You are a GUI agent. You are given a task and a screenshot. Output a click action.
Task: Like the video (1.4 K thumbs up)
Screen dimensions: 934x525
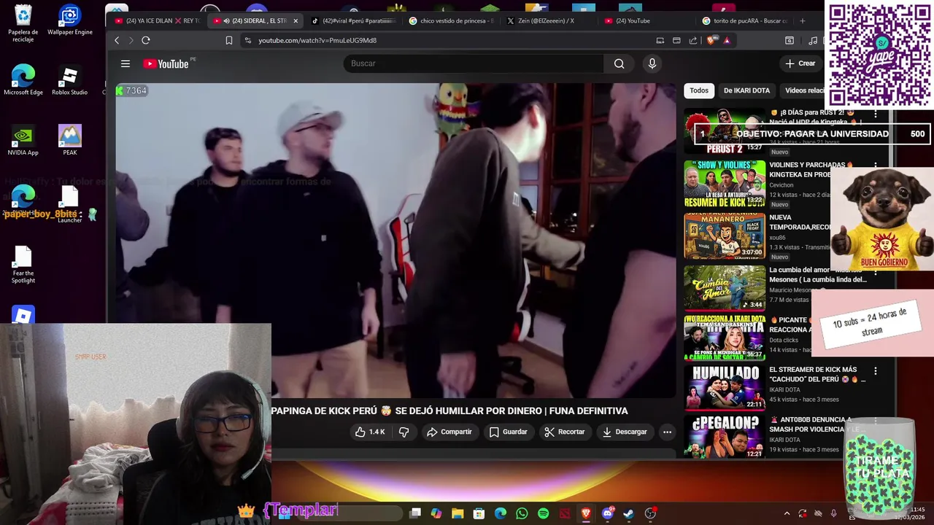pos(370,432)
